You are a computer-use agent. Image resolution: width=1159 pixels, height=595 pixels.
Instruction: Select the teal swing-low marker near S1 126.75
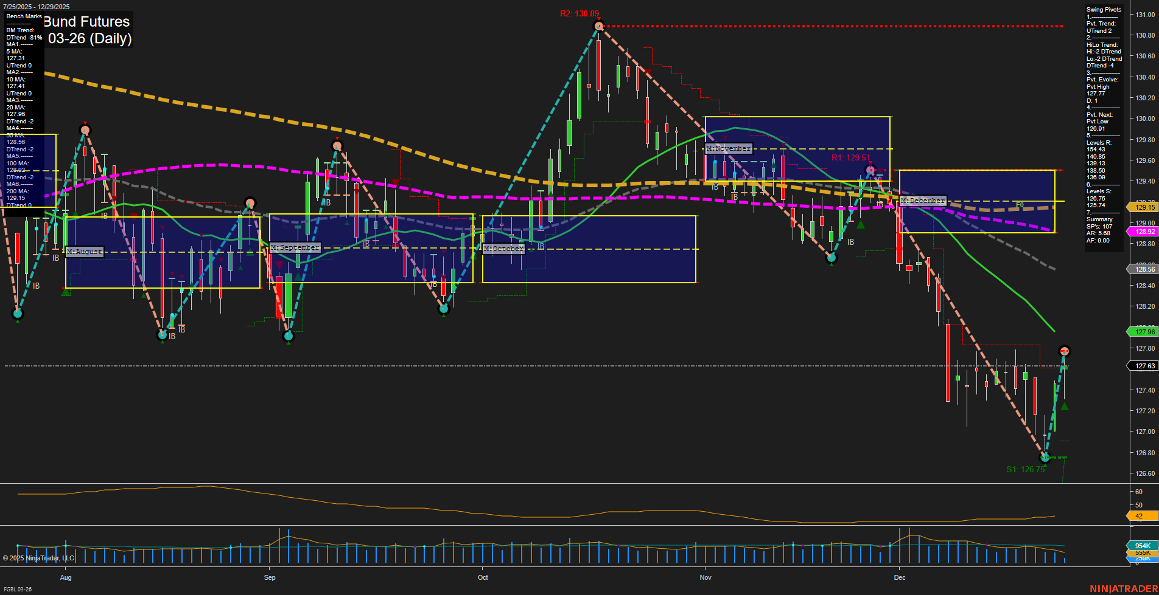[x=1045, y=458]
